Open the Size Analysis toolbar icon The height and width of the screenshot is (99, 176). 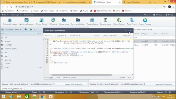(x=145, y=21)
